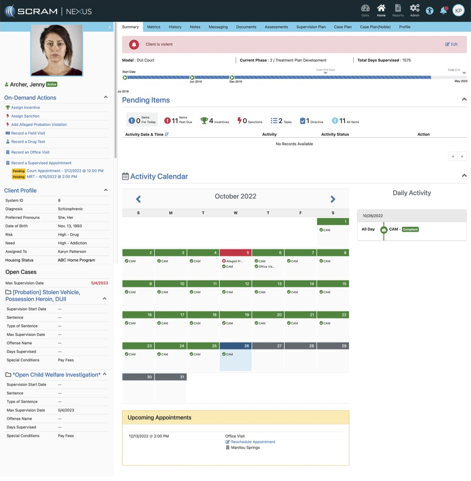The image size is (471, 481).
Task: Go to next month in calendar
Action: click(333, 199)
